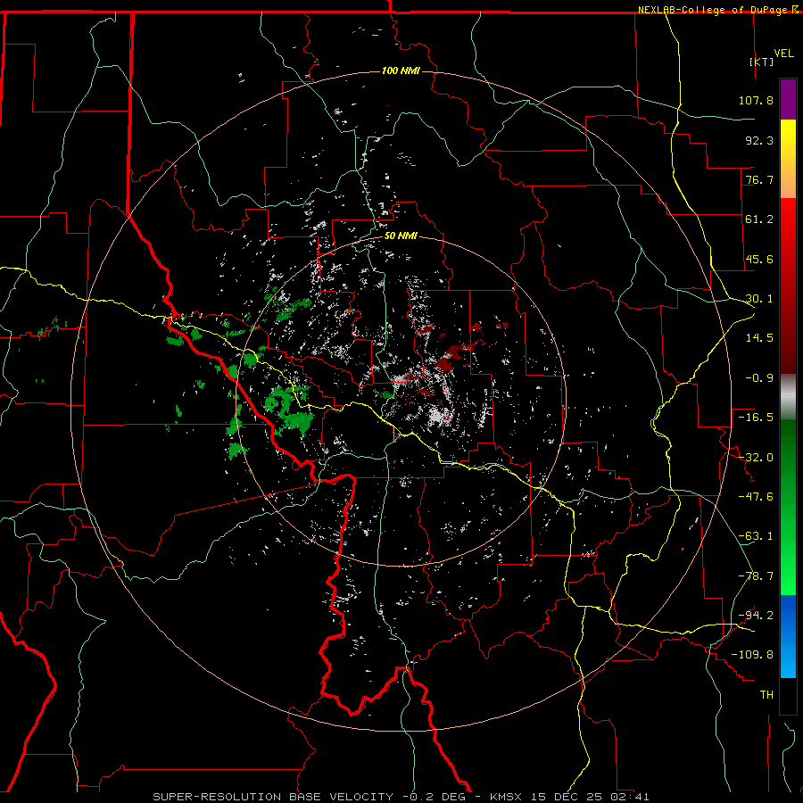Select the 76.7 knot scale value
Viewport: 803px width, 803px height.
[759, 179]
